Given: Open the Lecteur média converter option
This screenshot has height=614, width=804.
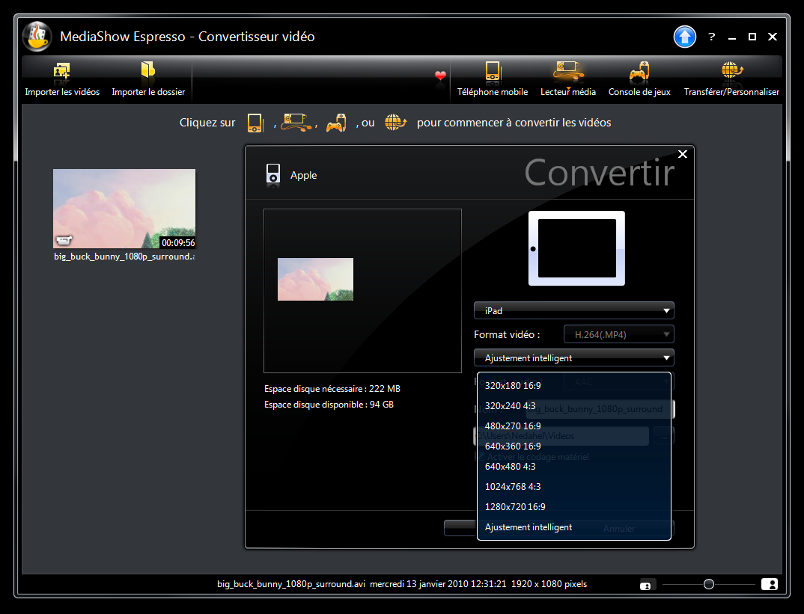Looking at the screenshot, I should coord(567,72).
